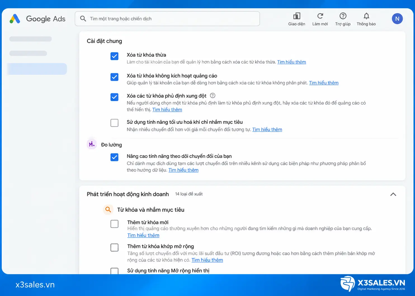This screenshot has height=296, width=415.
Task: Click the Google Ads logo
Action: 37,19
